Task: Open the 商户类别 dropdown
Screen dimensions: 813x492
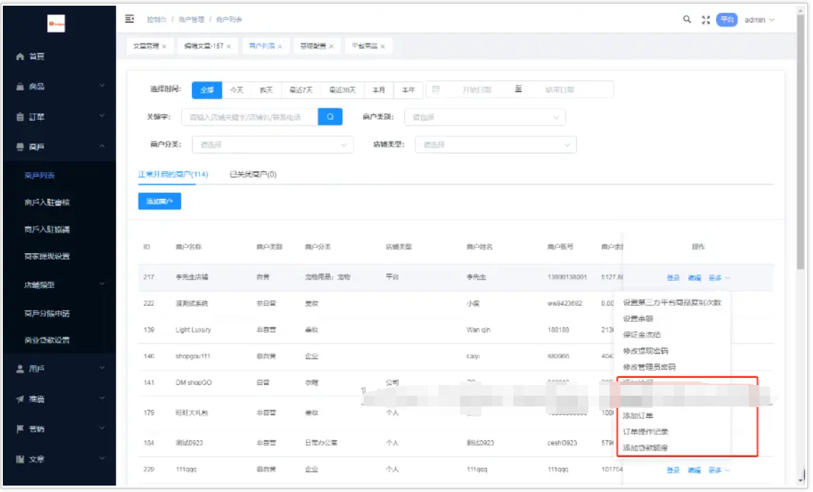Action: coord(485,117)
